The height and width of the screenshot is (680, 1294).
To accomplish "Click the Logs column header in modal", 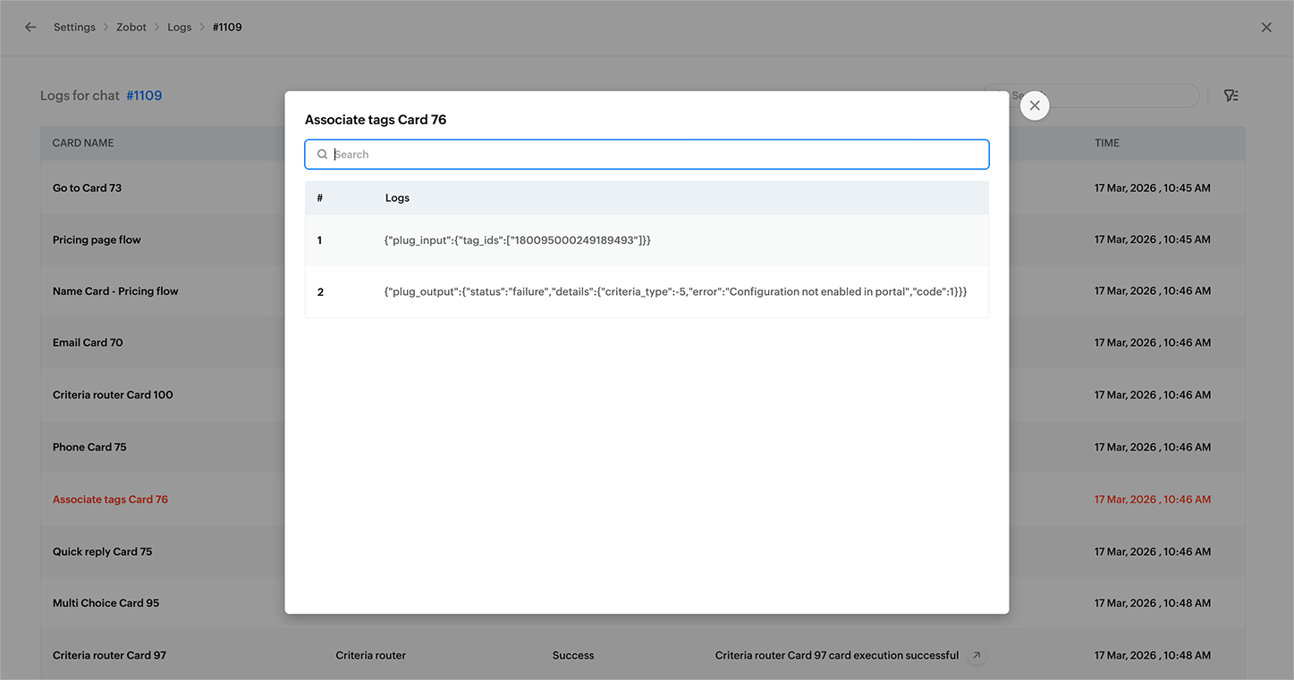I will click(x=397, y=198).
